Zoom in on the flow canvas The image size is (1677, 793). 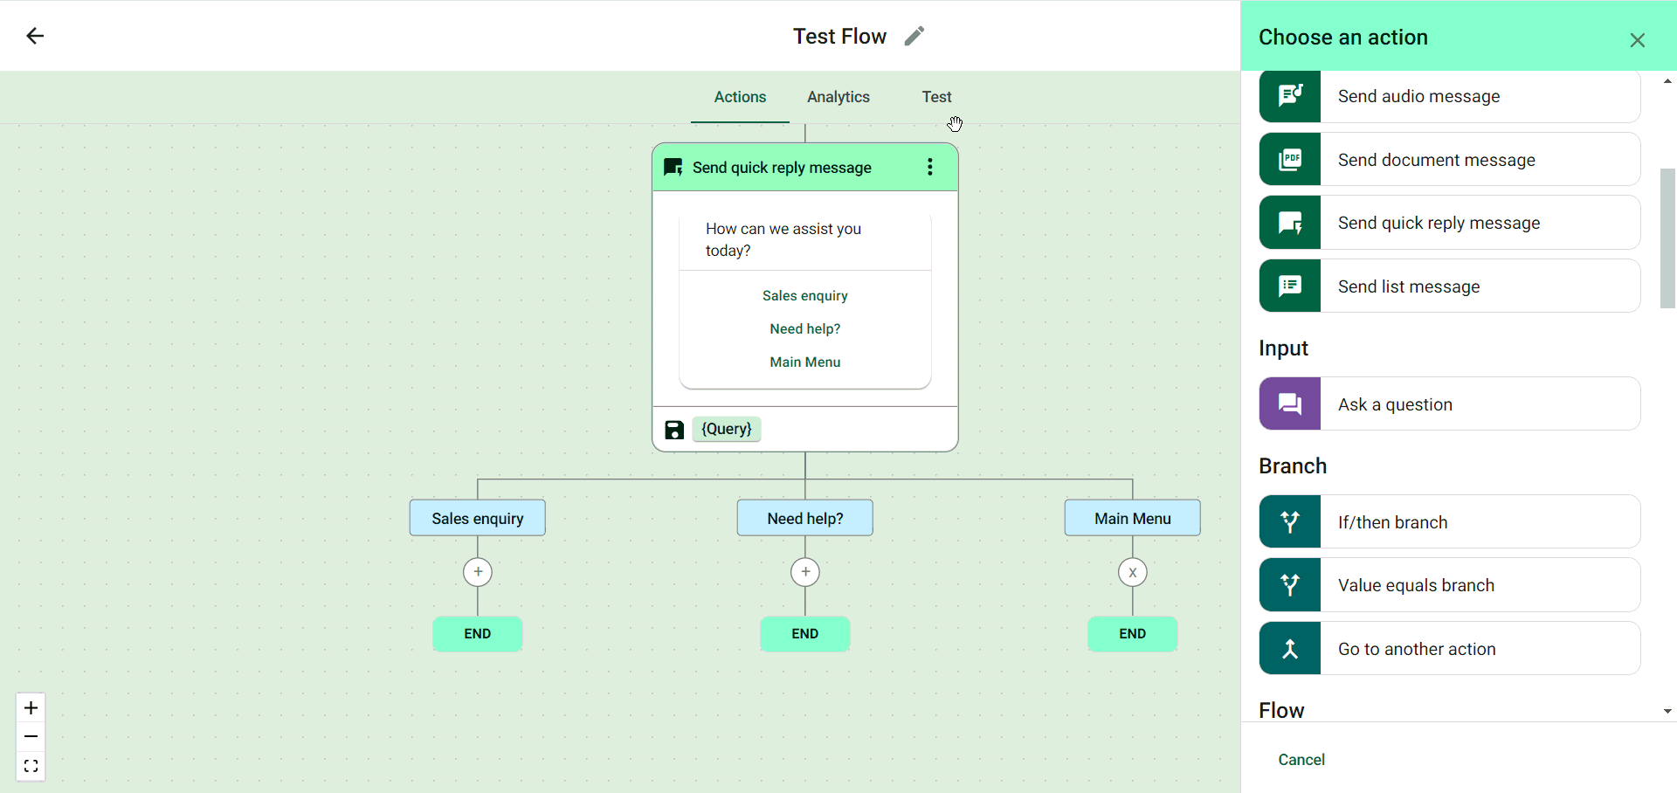point(31,707)
